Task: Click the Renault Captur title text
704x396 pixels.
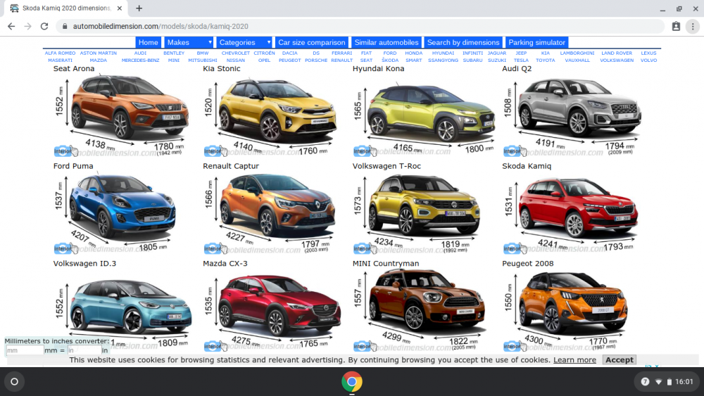Action: click(231, 166)
